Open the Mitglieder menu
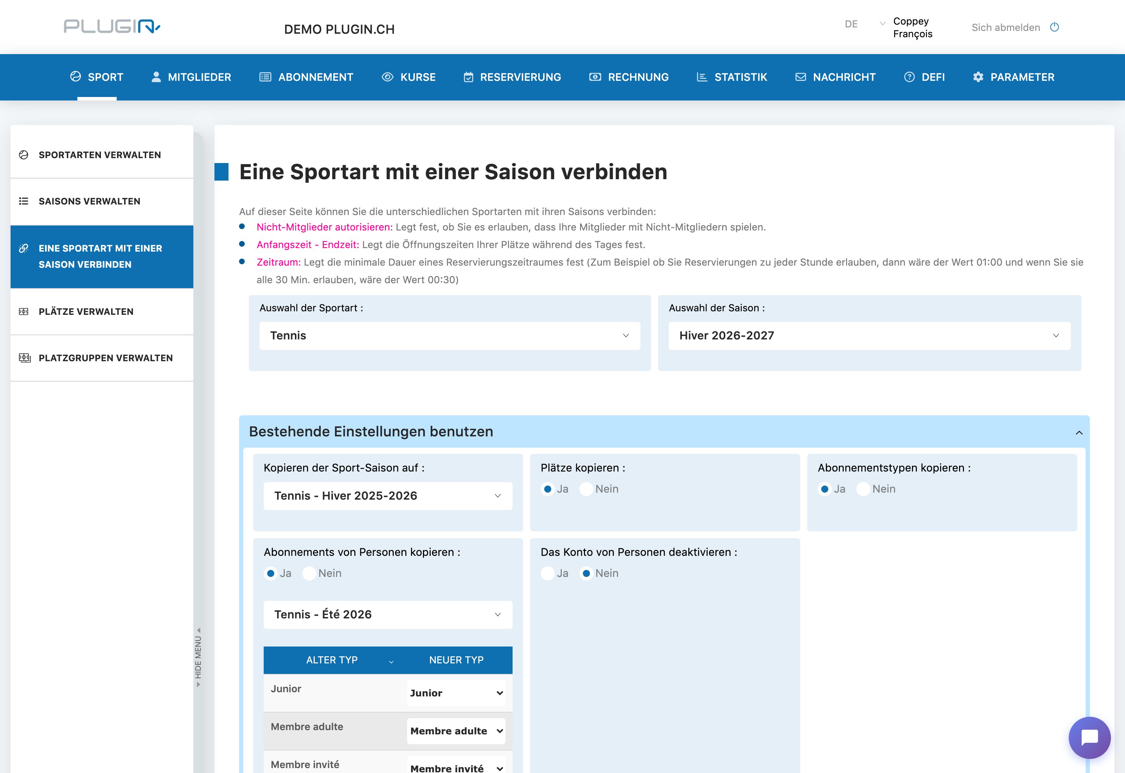 coord(191,77)
